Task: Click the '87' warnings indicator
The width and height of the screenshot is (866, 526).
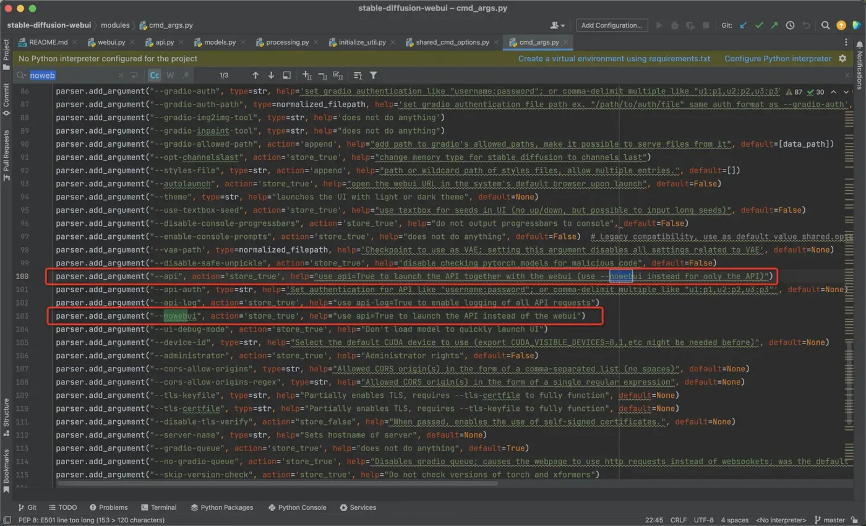Action: click(794, 92)
